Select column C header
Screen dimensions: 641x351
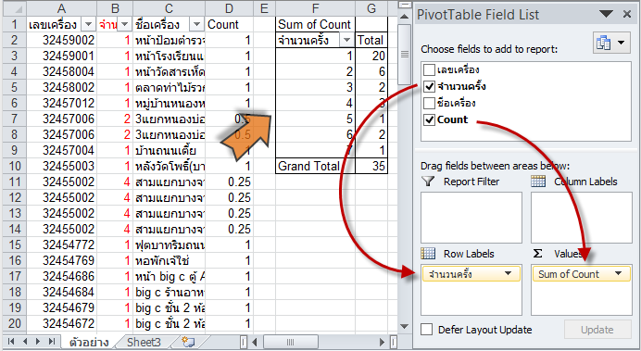pyautogui.click(x=169, y=8)
